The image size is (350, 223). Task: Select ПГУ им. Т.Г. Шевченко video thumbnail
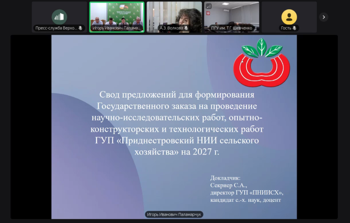[x=232, y=17]
